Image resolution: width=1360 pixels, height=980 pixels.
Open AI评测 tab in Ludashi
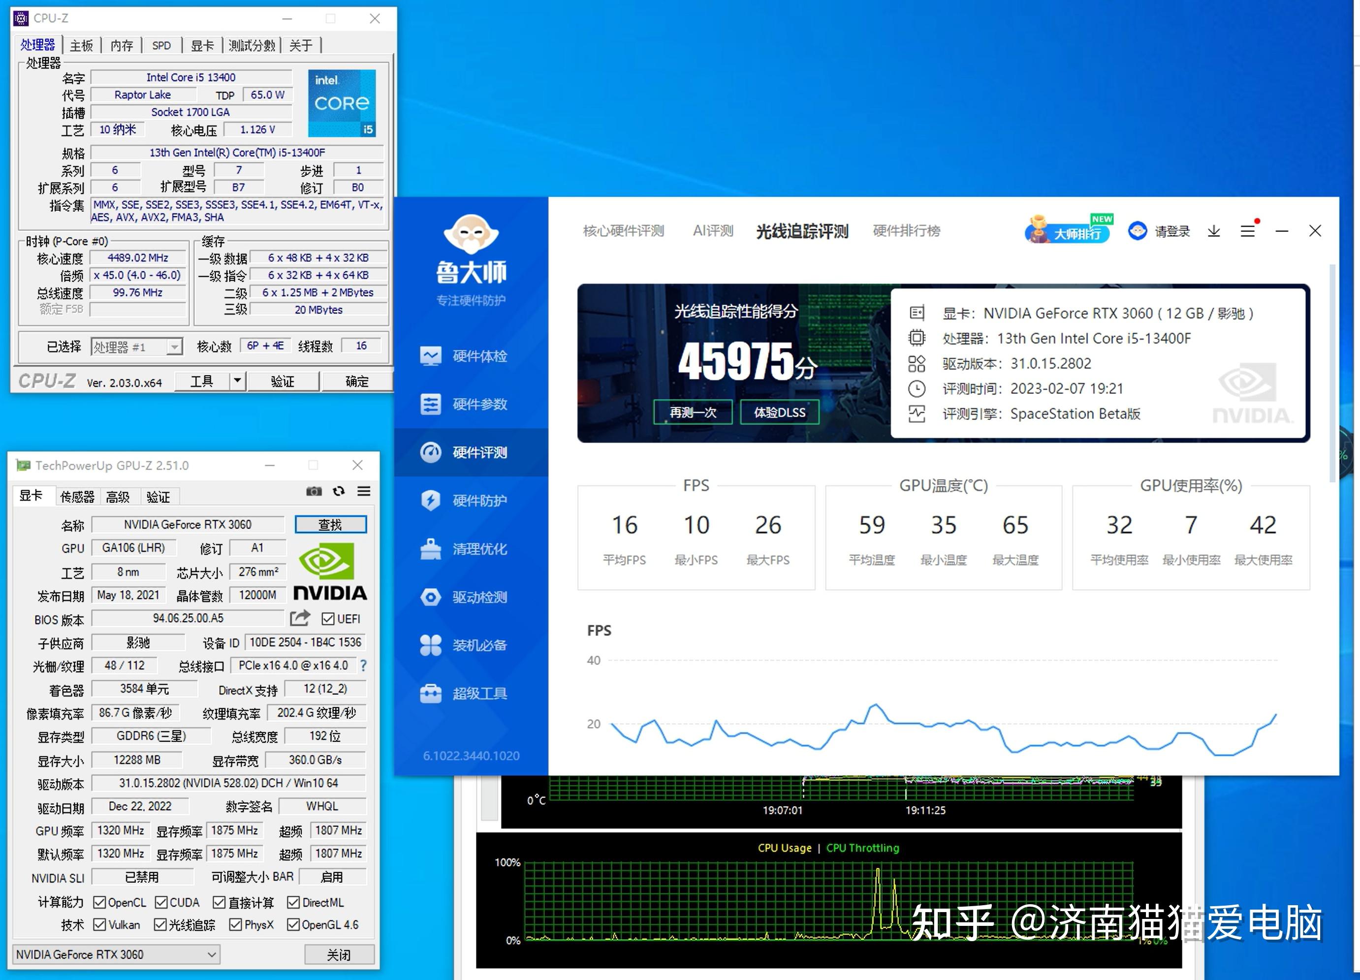click(713, 231)
